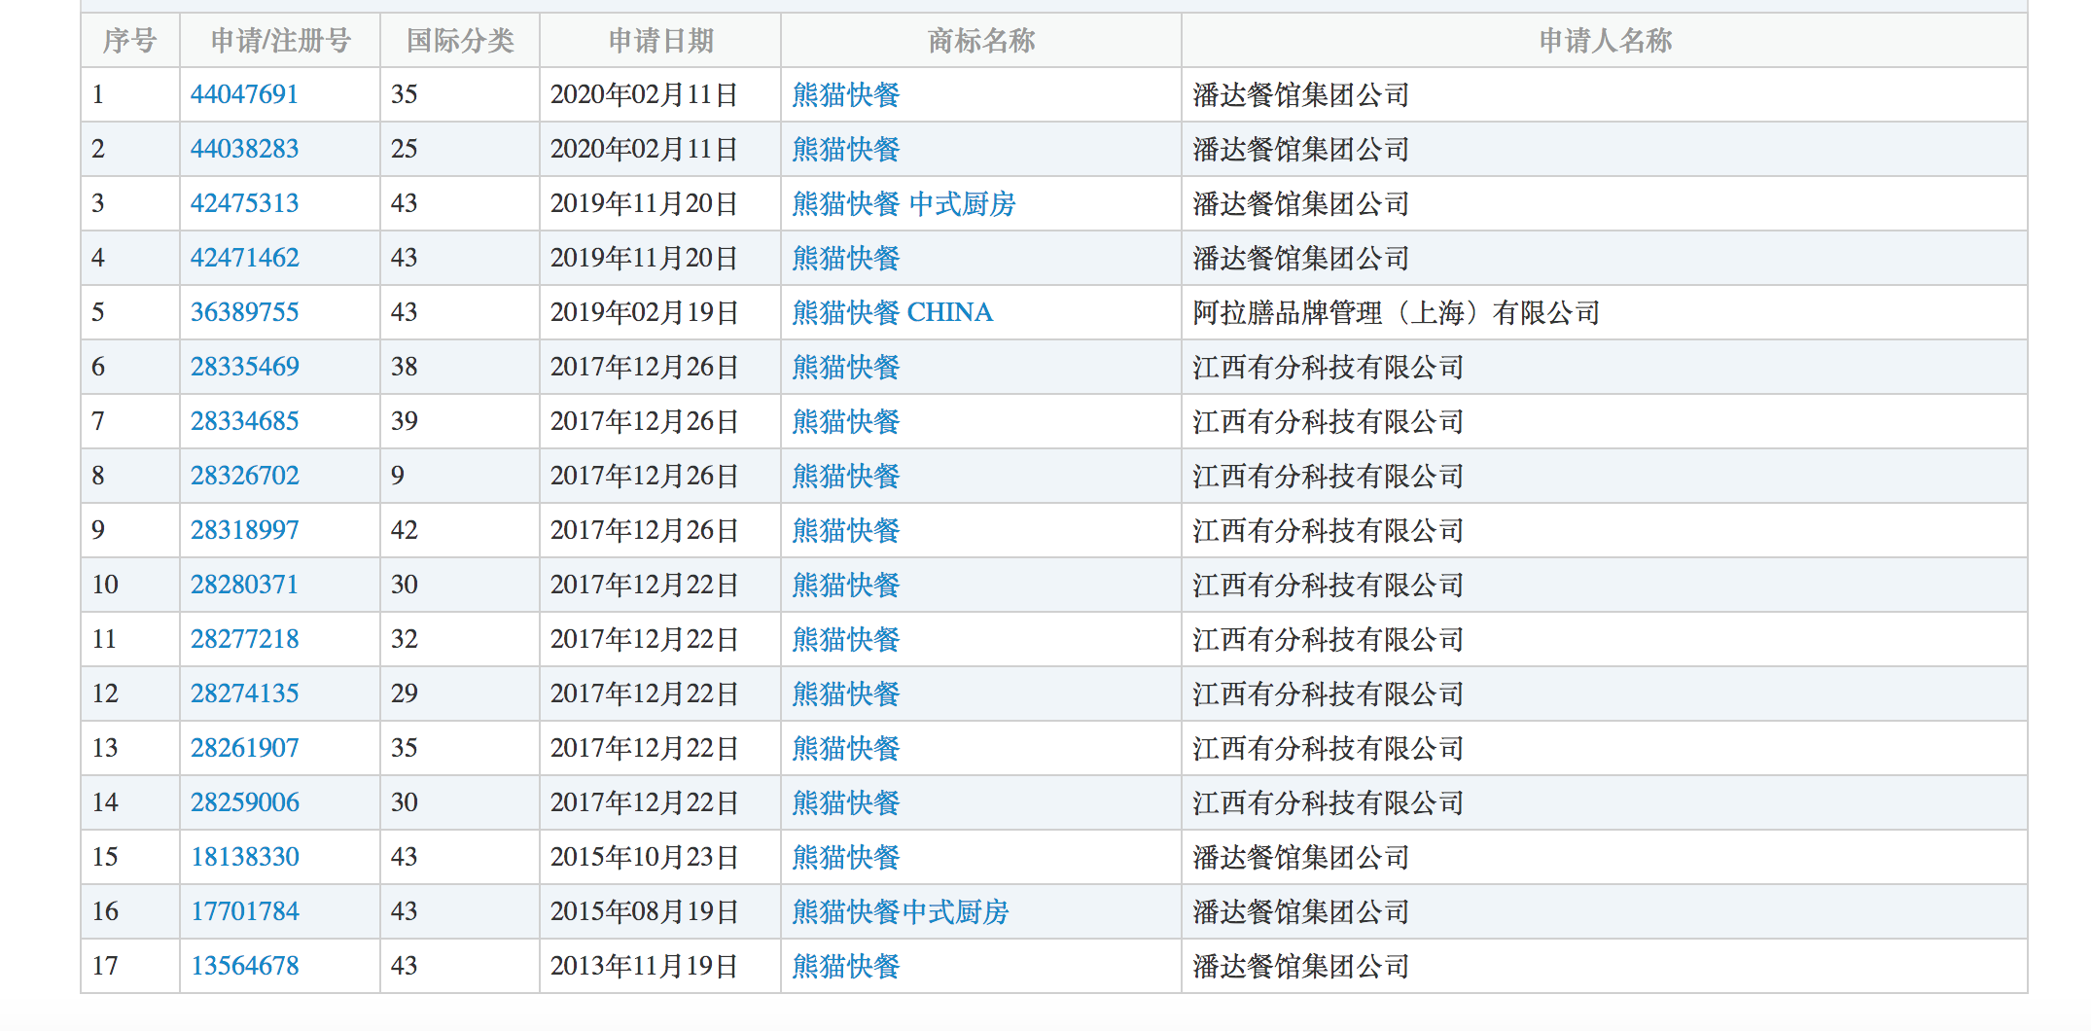Select class 29 in row 12
This screenshot has height=1031, width=2091.
(404, 693)
